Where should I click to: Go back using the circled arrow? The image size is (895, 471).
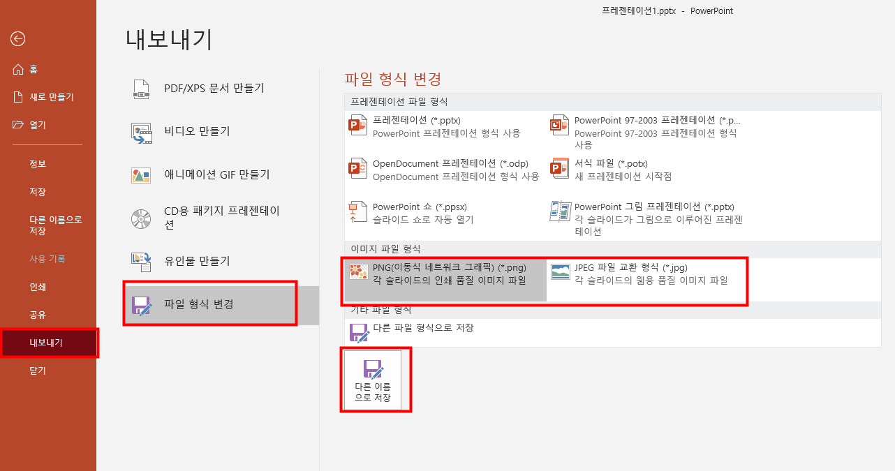pyautogui.click(x=18, y=39)
